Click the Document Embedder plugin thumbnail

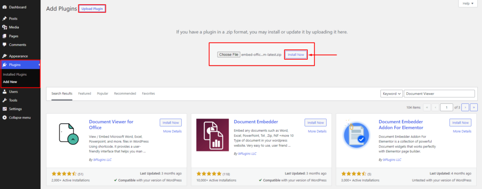pyautogui.click(x=213, y=134)
